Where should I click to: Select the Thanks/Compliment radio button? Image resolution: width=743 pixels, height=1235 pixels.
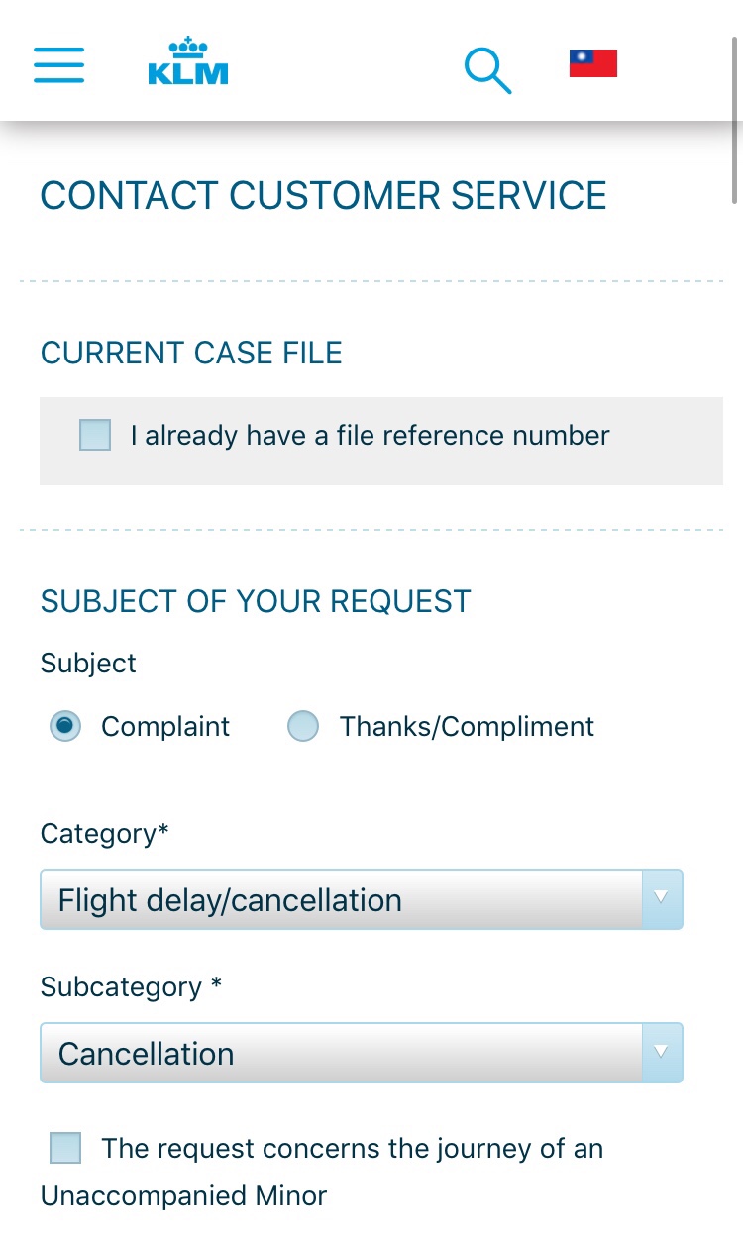[x=303, y=727]
